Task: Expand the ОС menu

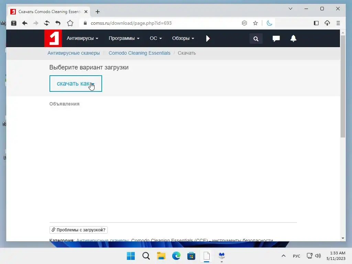Action: (x=156, y=38)
